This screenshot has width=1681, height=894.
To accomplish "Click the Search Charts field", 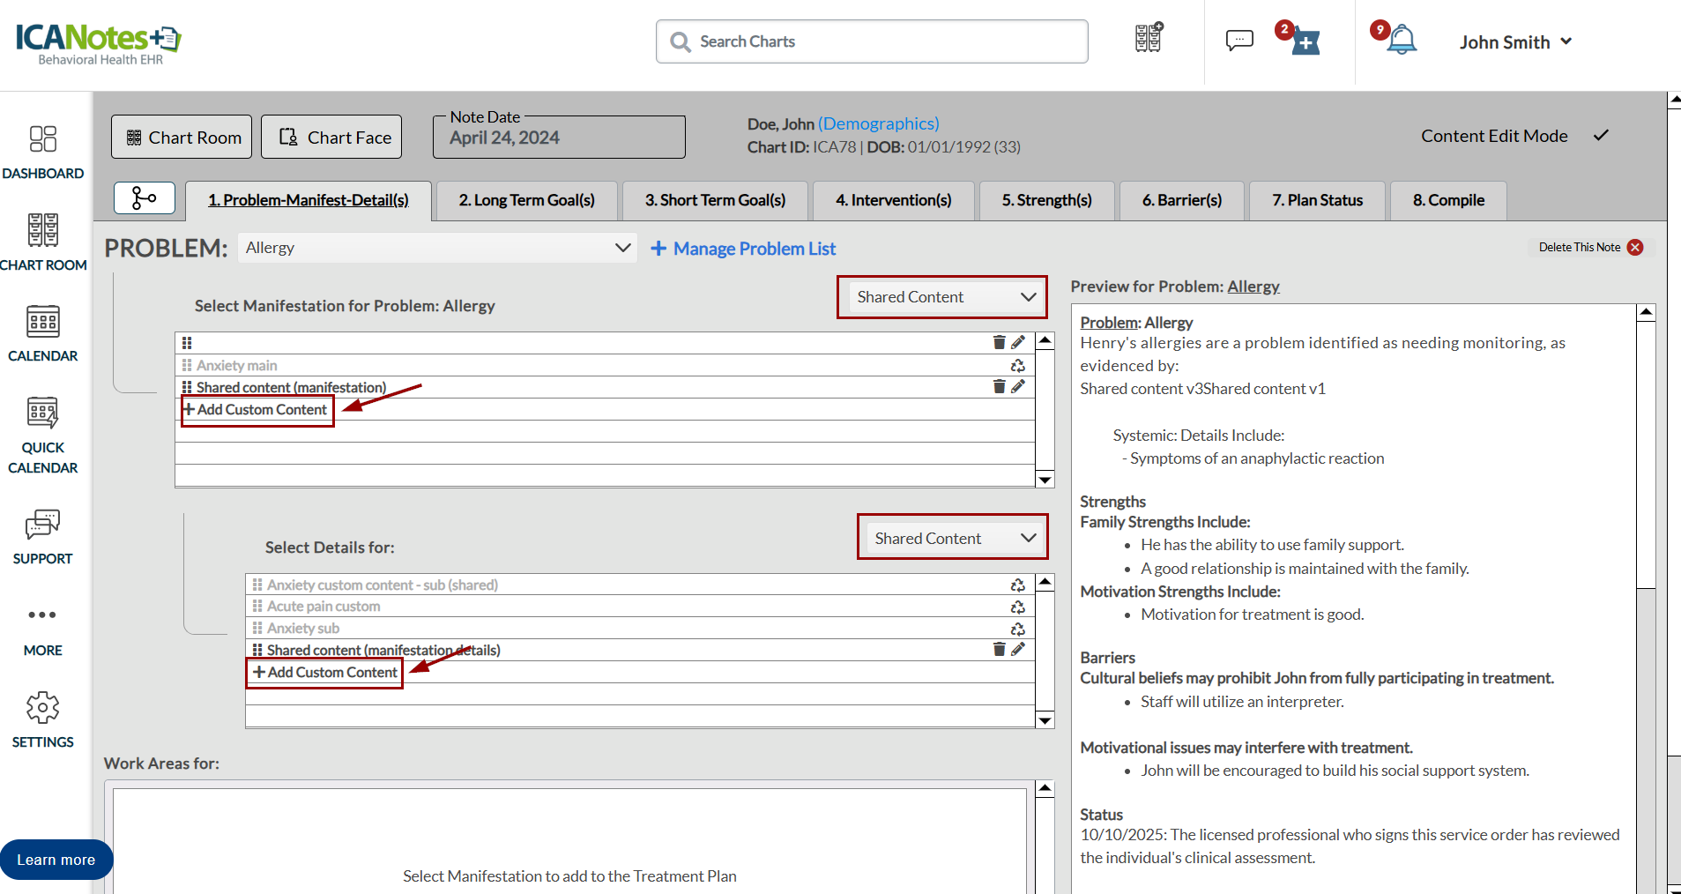I will pos(871,41).
